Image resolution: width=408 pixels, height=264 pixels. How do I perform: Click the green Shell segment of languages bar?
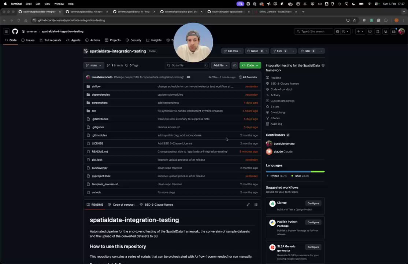click(x=318, y=172)
